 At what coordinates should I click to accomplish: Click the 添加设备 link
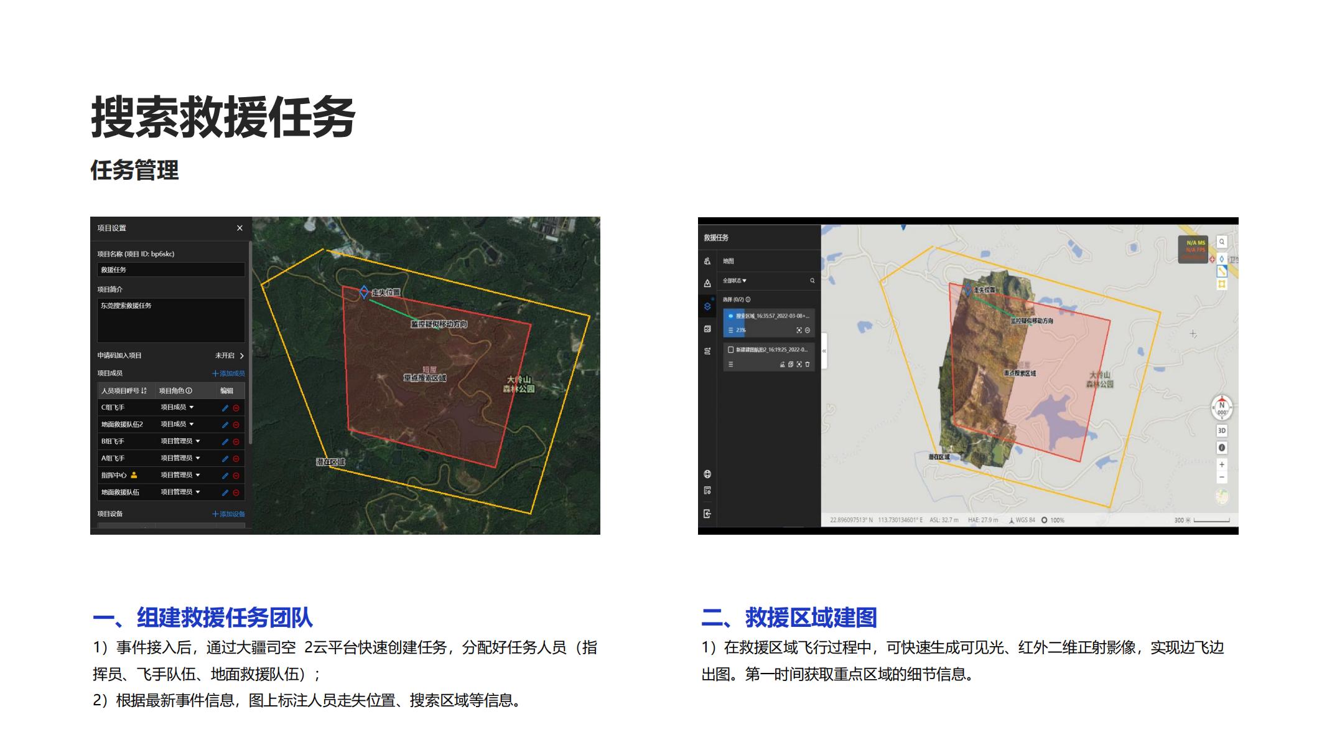228,514
